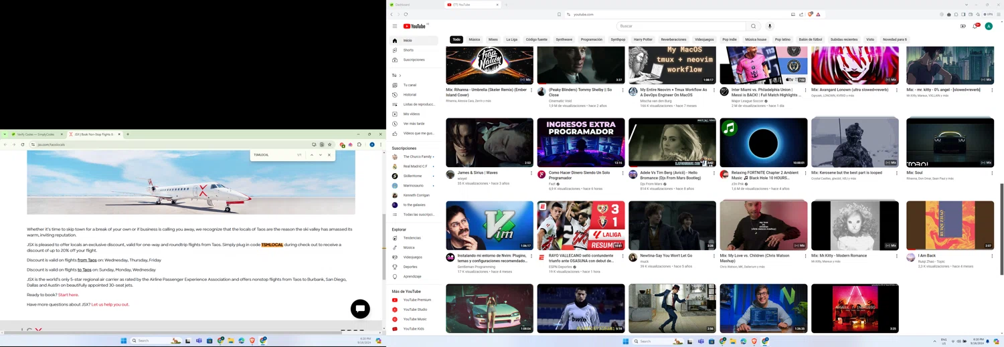This screenshot has width=1004, height=347.
Task: Go to next find-in-page match
Action: click(321, 155)
